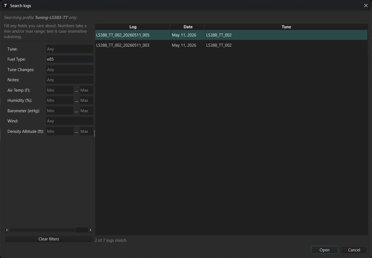This screenshot has width=372, height=258.
Task: Click the Fuel Type field containing e85
Action: click(70, 59)
